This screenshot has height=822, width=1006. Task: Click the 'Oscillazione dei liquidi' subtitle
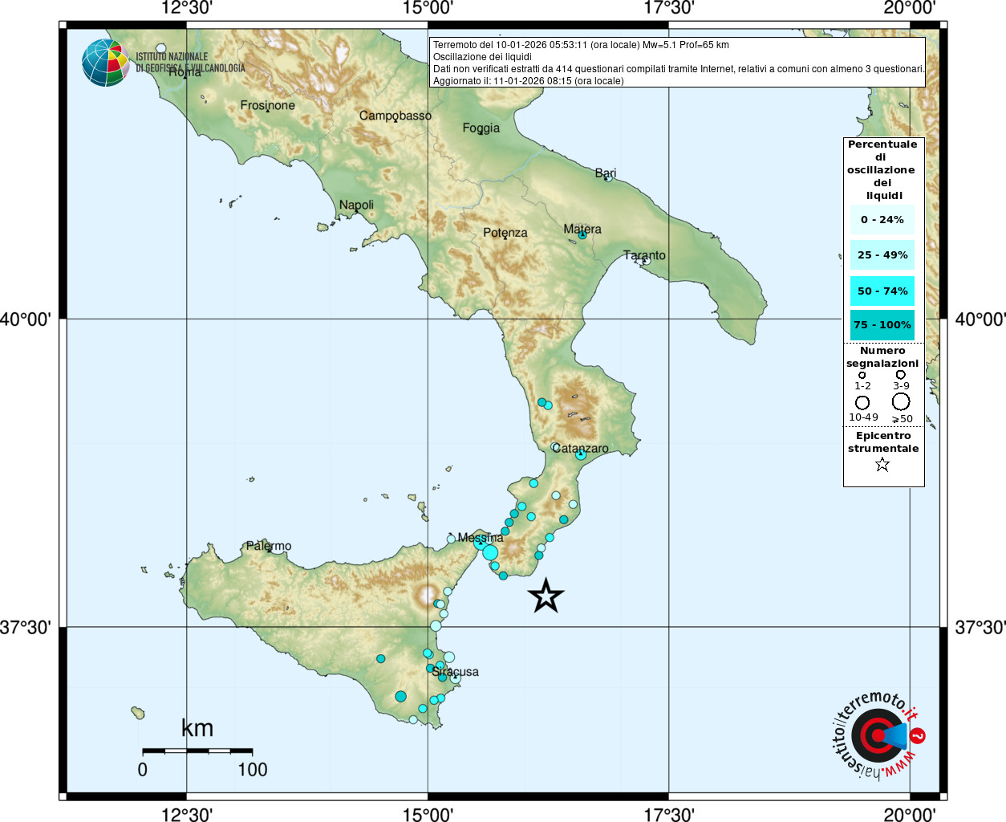(x=482, y=57)
